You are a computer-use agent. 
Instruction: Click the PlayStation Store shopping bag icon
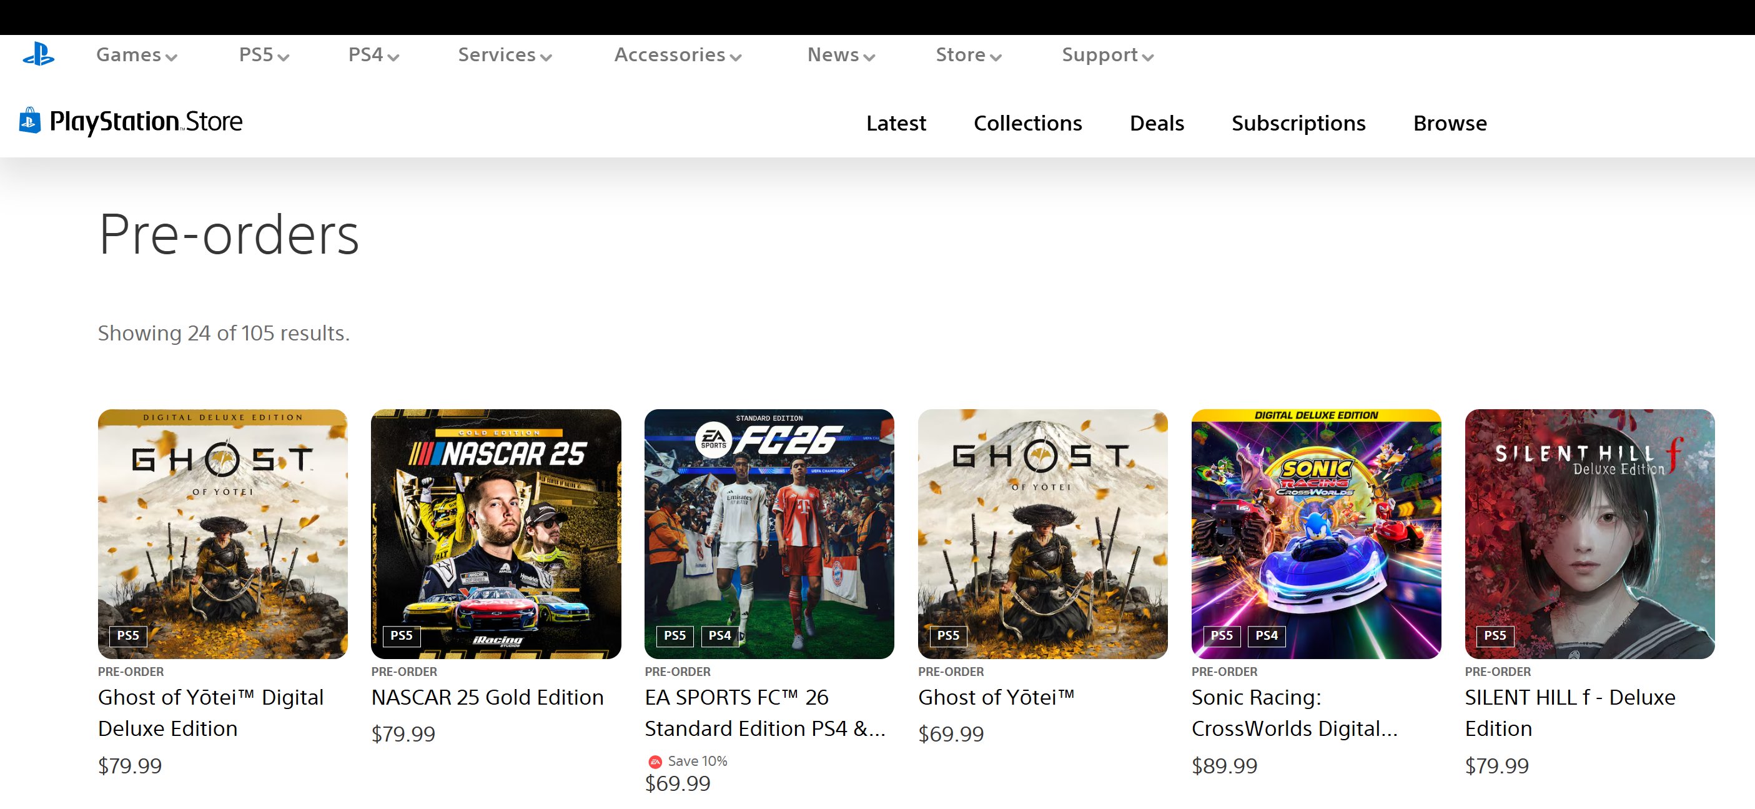(29, 121)
